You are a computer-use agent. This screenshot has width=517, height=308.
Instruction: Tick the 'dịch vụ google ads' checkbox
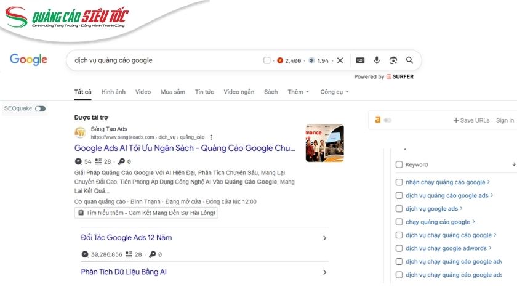click(399, 209)
